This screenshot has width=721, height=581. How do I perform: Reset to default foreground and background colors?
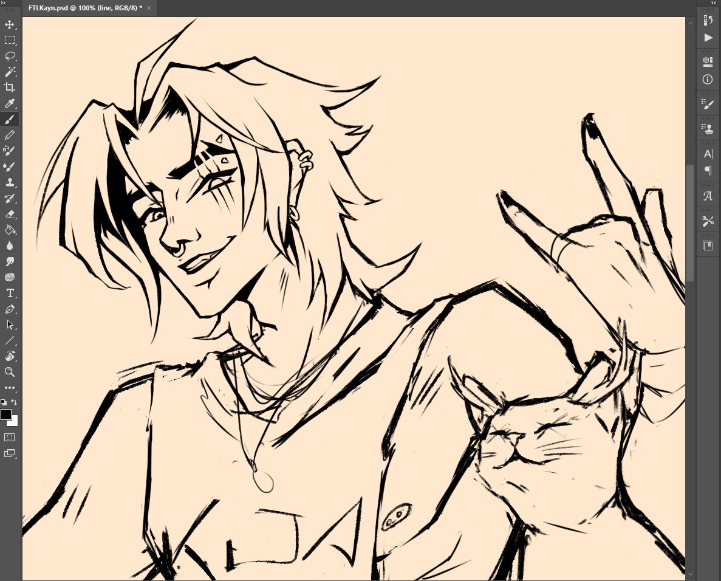4,402
